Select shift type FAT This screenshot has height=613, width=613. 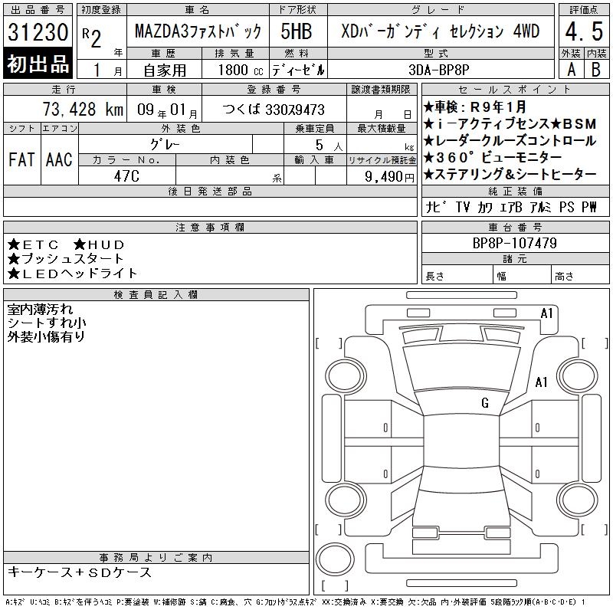click(x=21, y=159)
